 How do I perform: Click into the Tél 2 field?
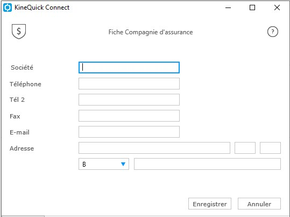tap(129, 100)
